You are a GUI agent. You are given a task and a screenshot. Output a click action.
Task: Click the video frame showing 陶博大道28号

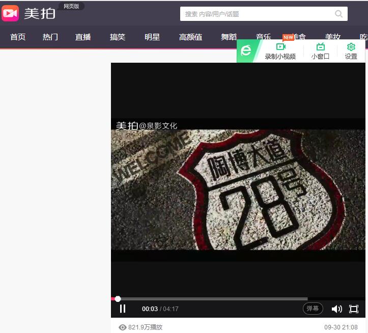click(238, 189)
